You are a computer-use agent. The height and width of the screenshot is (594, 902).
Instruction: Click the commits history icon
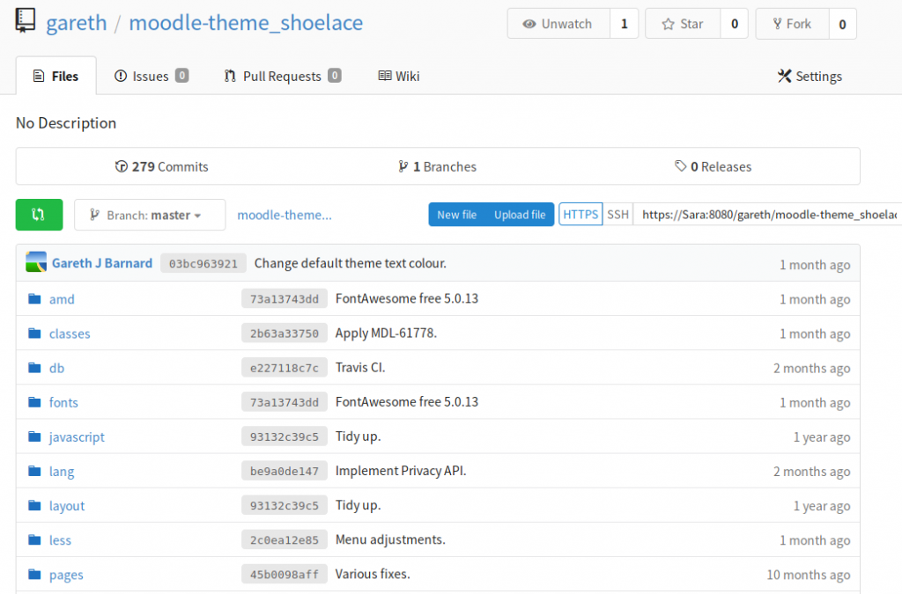click(x=122, y=166)
